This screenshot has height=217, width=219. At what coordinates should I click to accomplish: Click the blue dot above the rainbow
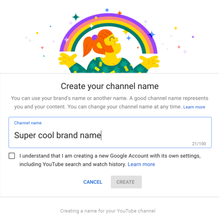pos(107,10)
